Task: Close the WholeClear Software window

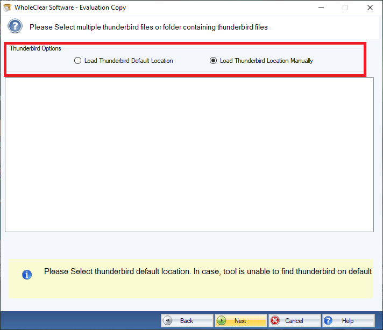Action: (370, 8)
